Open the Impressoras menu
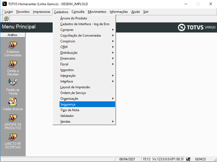The image size is (217, 162). 41,12
